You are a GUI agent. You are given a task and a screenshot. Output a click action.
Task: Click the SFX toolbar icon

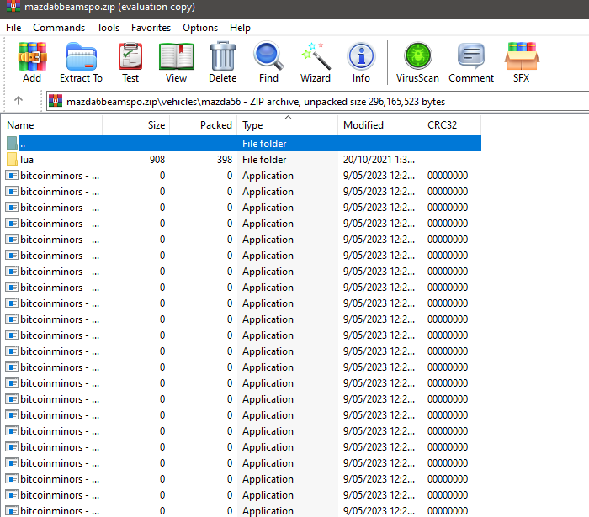522,56
